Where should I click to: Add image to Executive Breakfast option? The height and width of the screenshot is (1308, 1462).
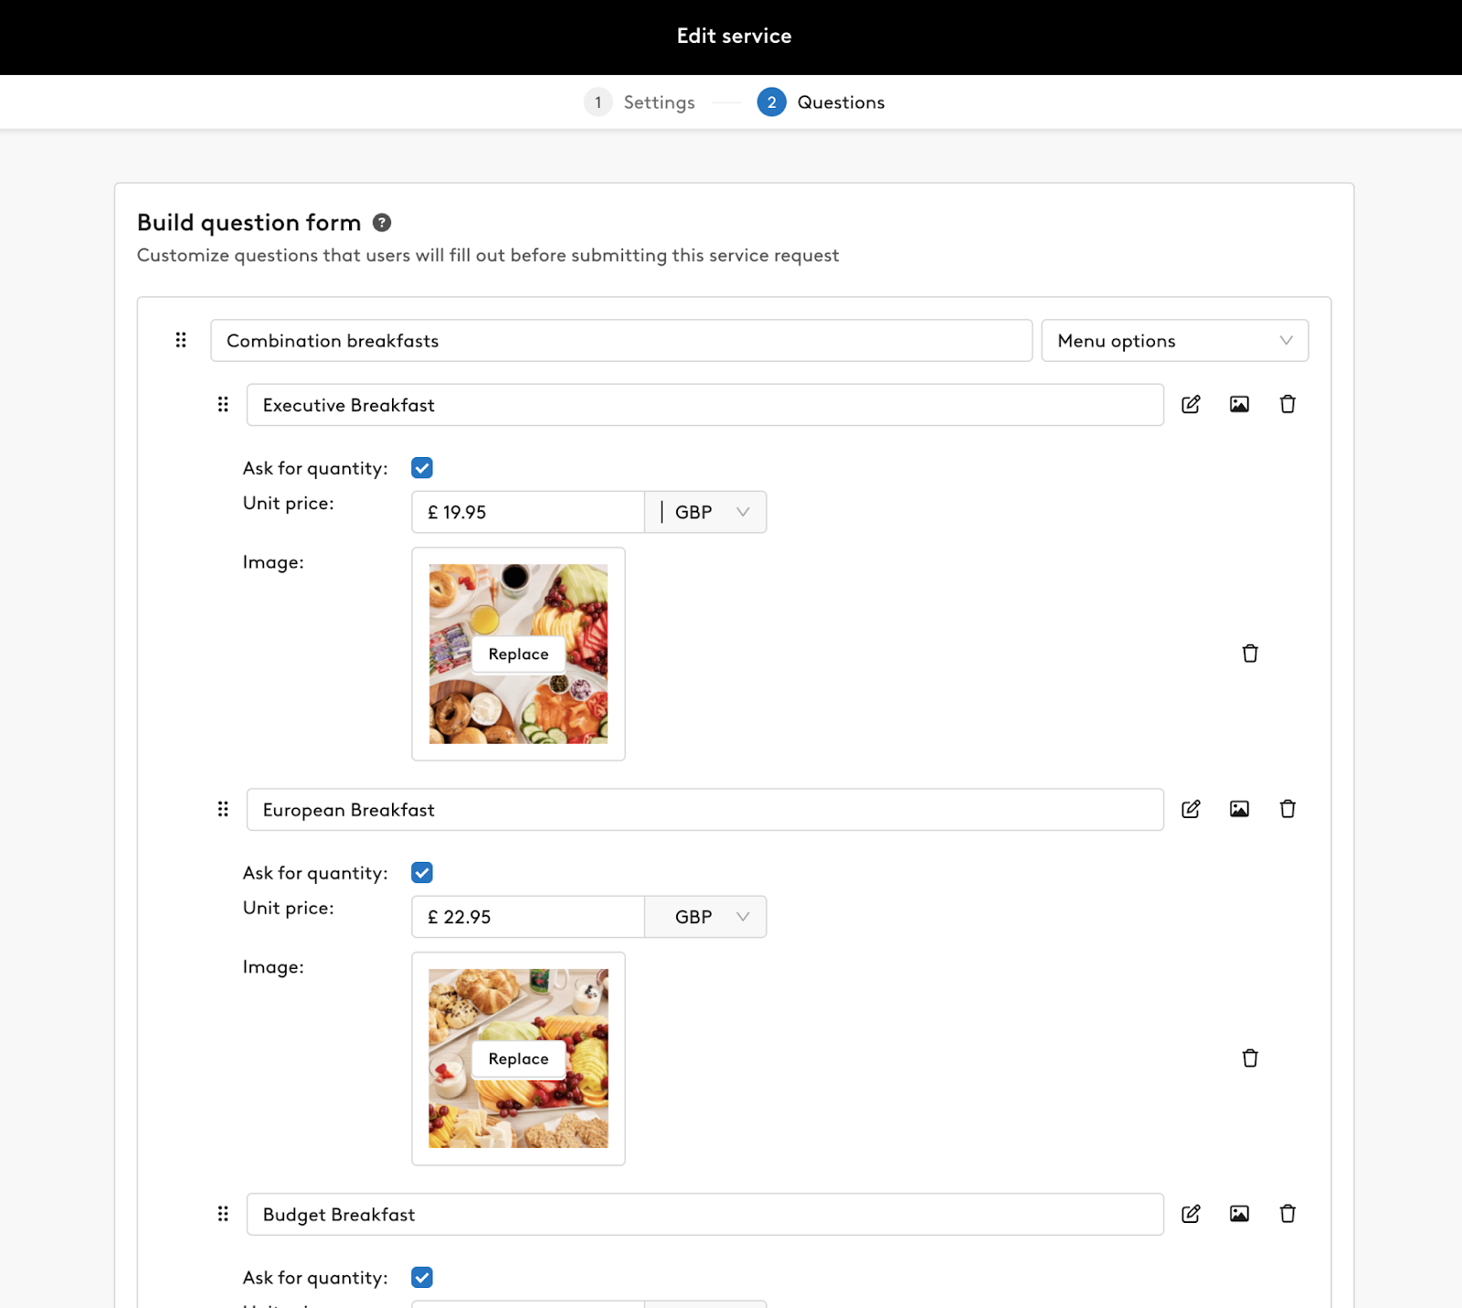[1239, 404]
